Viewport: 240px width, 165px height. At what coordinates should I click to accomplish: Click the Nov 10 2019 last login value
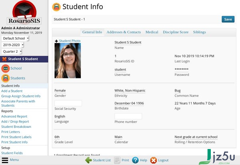coord(194,56)
